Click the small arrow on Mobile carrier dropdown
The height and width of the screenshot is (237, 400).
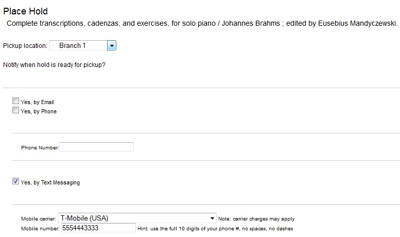212,218
